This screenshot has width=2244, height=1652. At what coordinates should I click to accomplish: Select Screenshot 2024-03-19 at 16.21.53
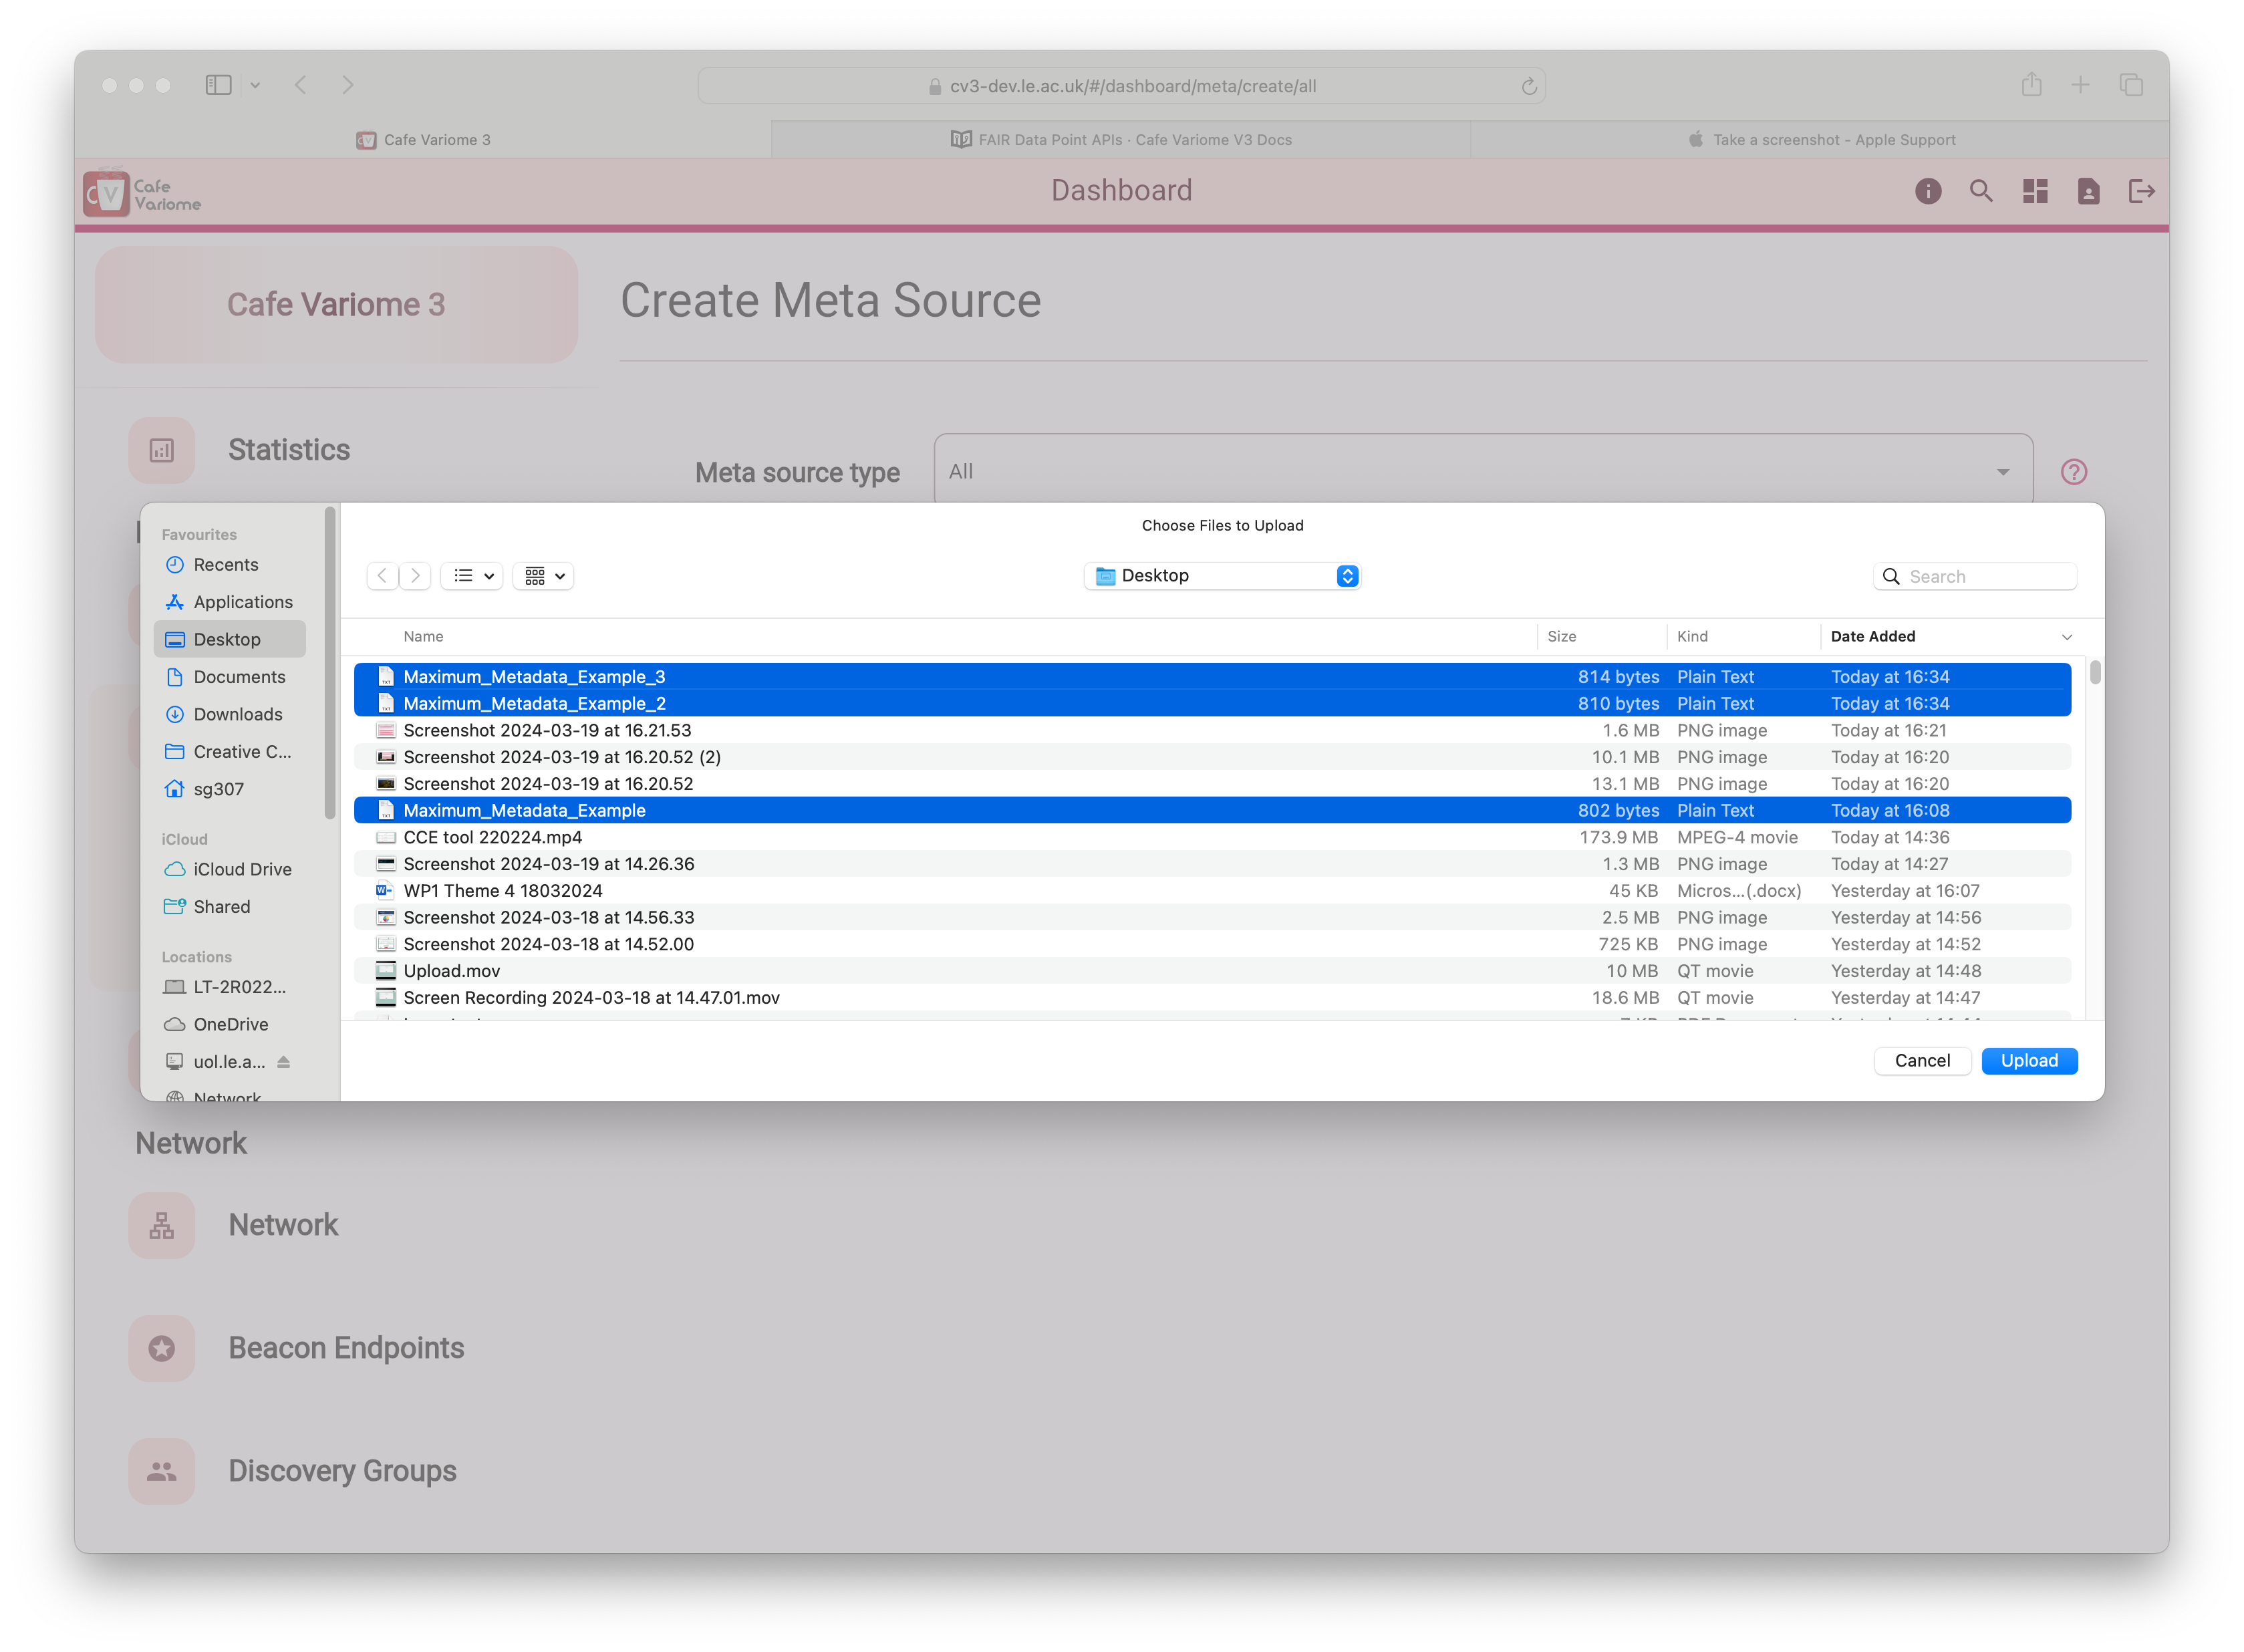(1212, 730)
